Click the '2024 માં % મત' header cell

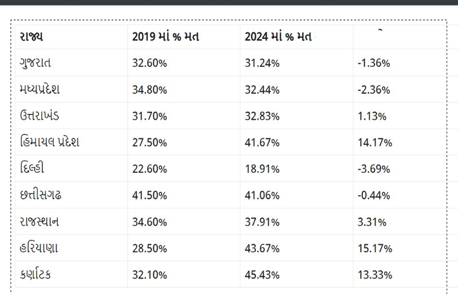(278, 37)
